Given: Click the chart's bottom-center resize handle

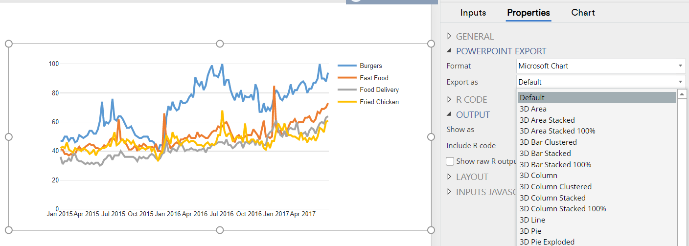Looking at the screenshot, I should point(220,230).
